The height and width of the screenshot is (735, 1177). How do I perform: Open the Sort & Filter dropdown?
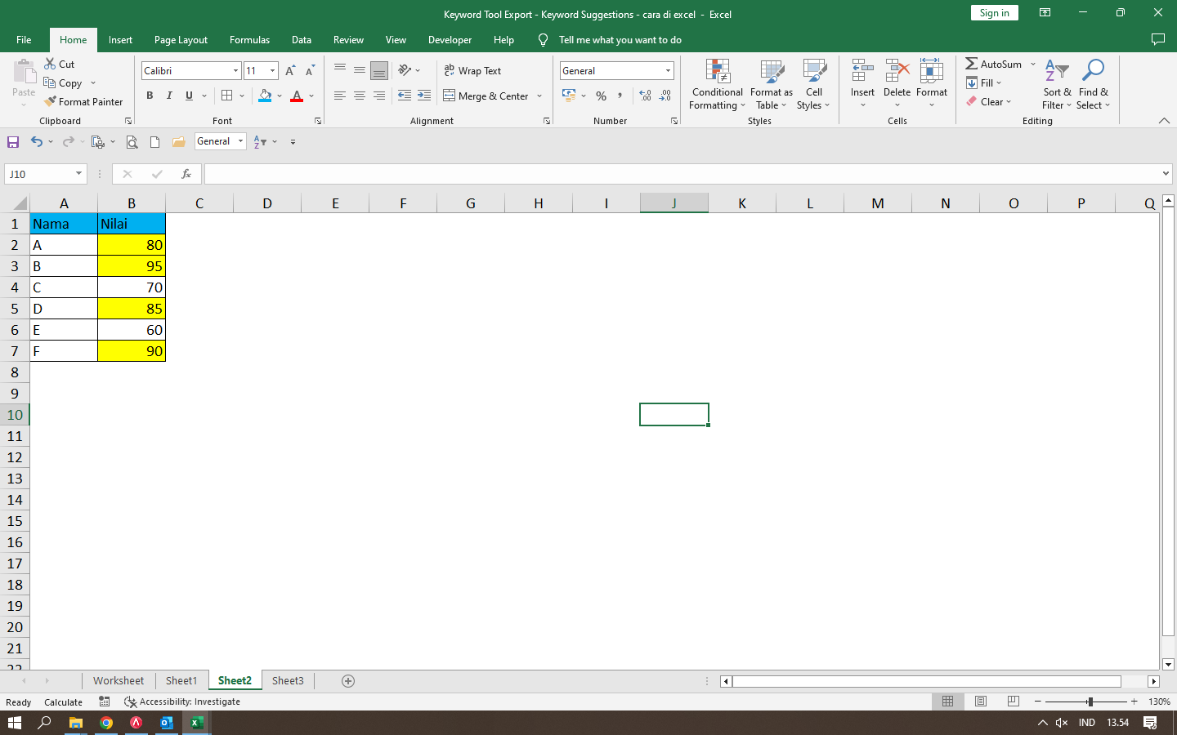click(x=1057, y=85)
